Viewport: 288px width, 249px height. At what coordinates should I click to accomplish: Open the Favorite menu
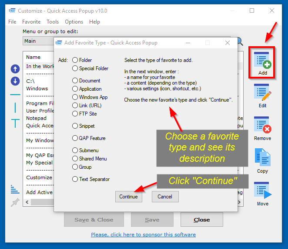[x=31, y=22]
